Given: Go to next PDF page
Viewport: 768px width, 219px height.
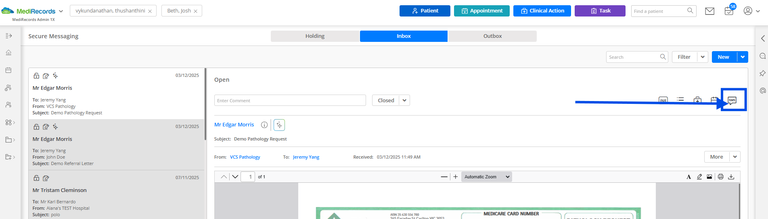Looking at the screenshot, I should [235, 177].
